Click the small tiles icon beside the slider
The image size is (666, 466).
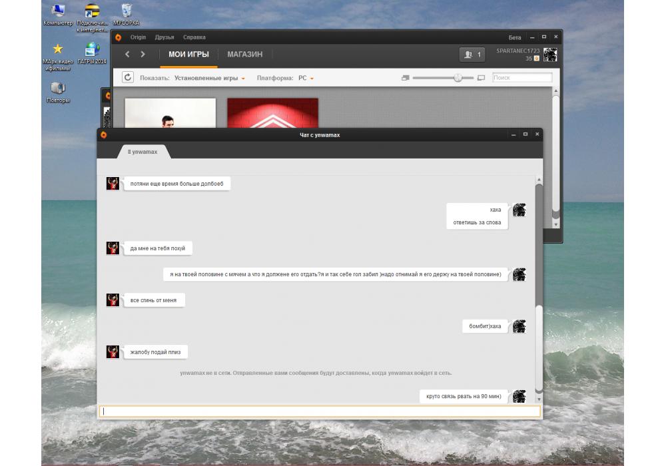pos(405,78)
